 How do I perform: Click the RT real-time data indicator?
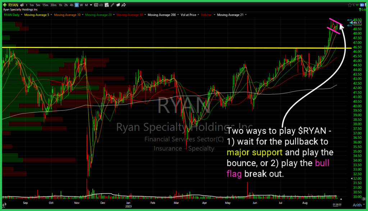coord(357,5)
